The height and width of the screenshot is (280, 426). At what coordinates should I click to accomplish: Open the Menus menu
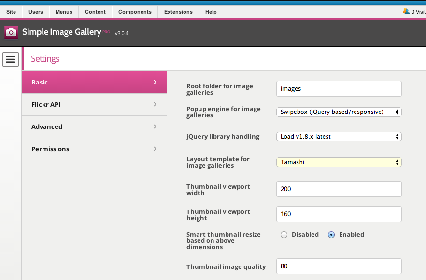pos(64,12)
